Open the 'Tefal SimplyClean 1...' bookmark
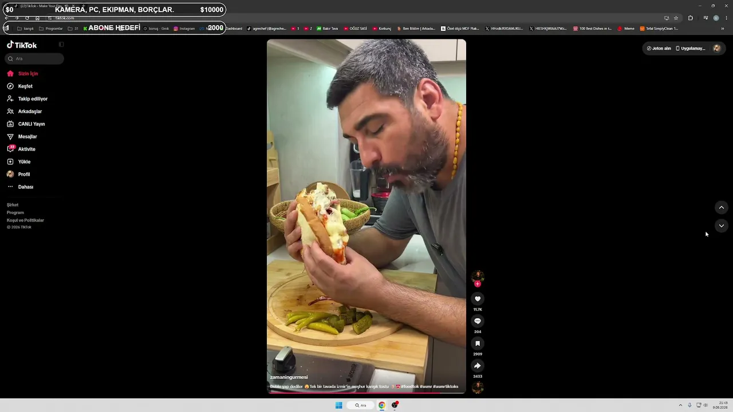This screenshot has width=733, height=412. (659, 29)
